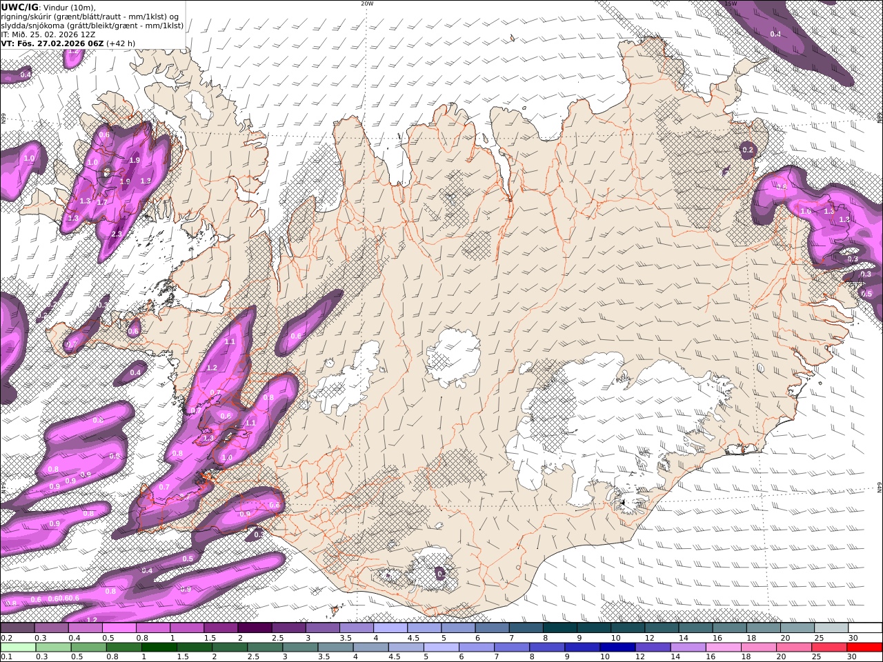This screenshot has width=883, height=662.
Task: Click the 20W longitude label
Action: [x=367, y=3]
